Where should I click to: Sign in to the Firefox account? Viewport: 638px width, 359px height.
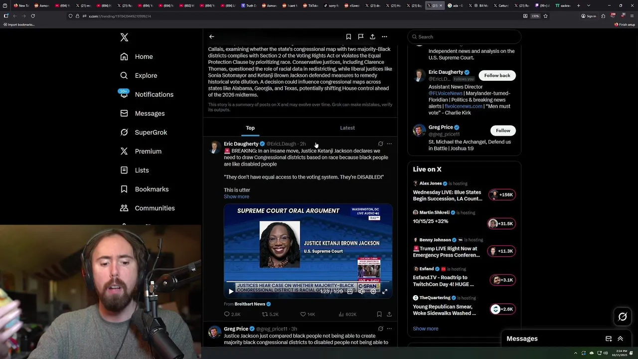(589, 16)
